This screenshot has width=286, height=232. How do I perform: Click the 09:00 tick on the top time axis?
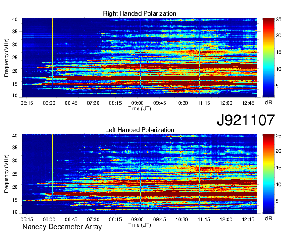(138, 103)
